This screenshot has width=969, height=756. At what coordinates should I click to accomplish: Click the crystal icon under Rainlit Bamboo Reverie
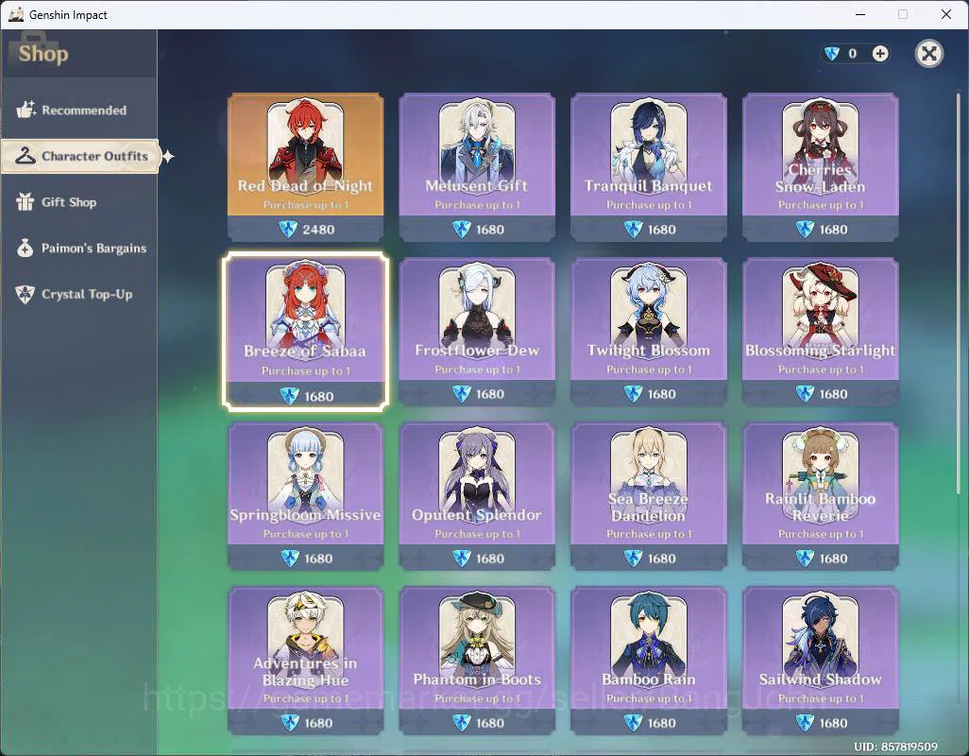click(x=805, y=558)
